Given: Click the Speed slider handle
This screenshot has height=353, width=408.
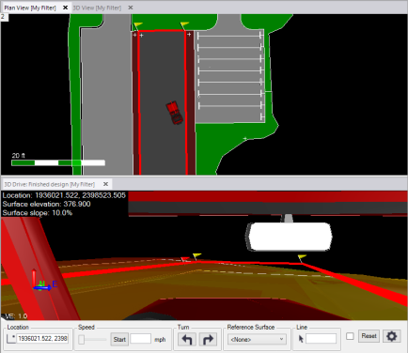Looking at the screenshot, I should (x=81, y=340).
